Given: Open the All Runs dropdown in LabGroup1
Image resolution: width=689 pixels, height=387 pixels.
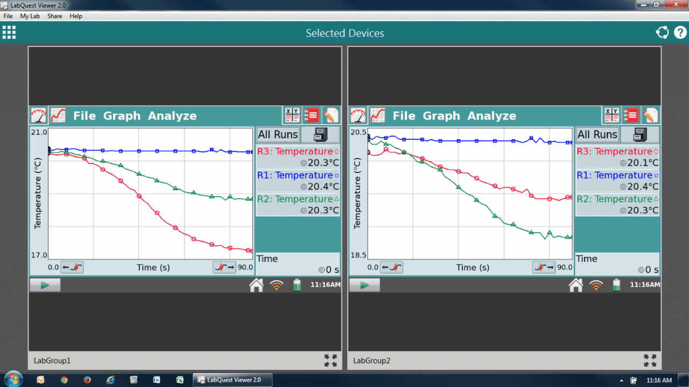Looking at the screenshot, I should point(278,134).
